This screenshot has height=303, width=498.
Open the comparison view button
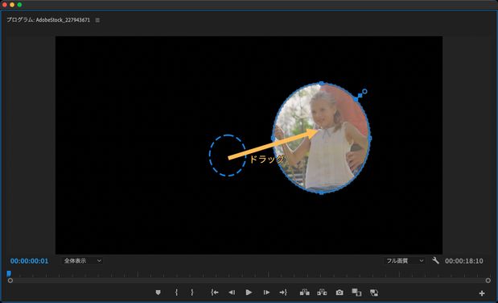356,293
